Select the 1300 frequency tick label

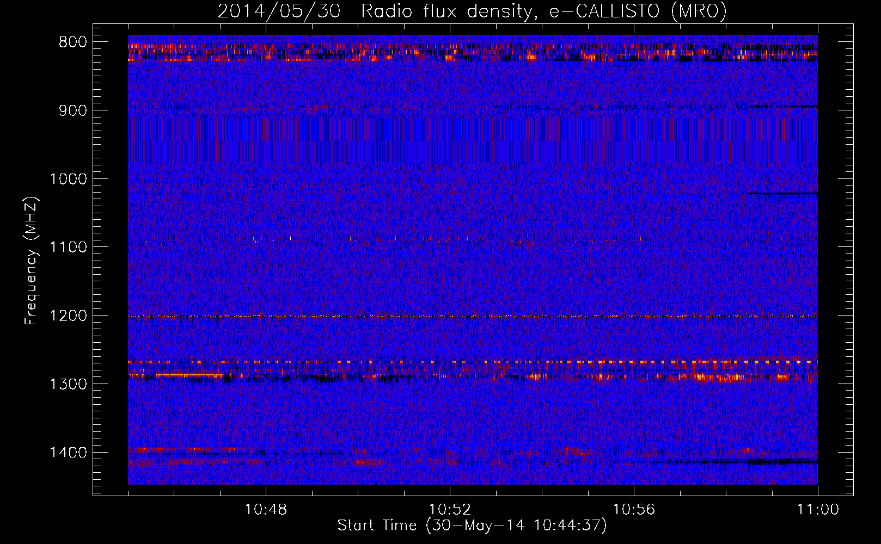click(x=68, y=384)
